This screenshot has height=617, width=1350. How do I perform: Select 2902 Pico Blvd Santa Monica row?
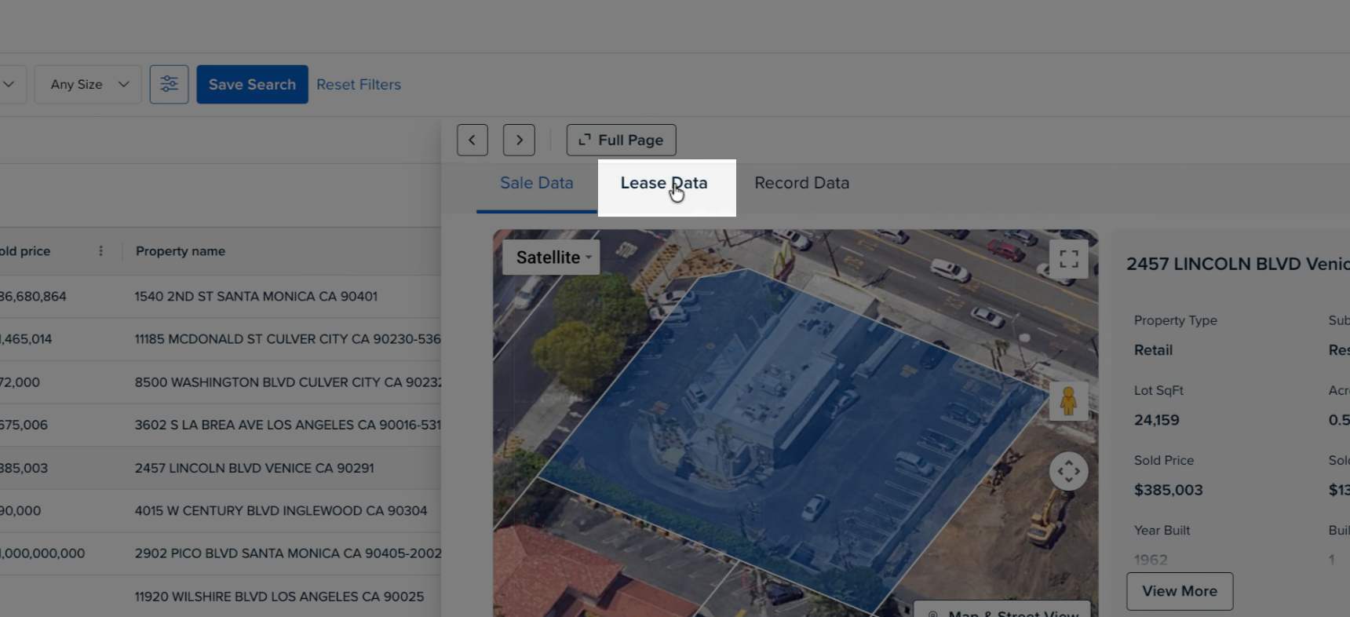point(287,553)
